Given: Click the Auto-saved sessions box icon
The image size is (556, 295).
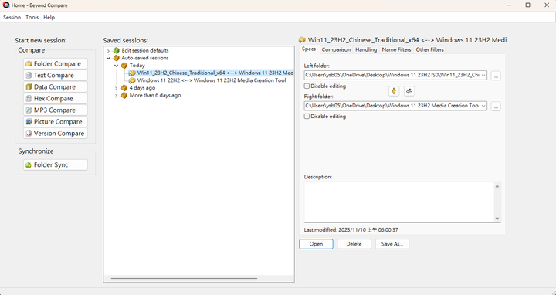Looking at the screenshot, I should coord(117,58).
